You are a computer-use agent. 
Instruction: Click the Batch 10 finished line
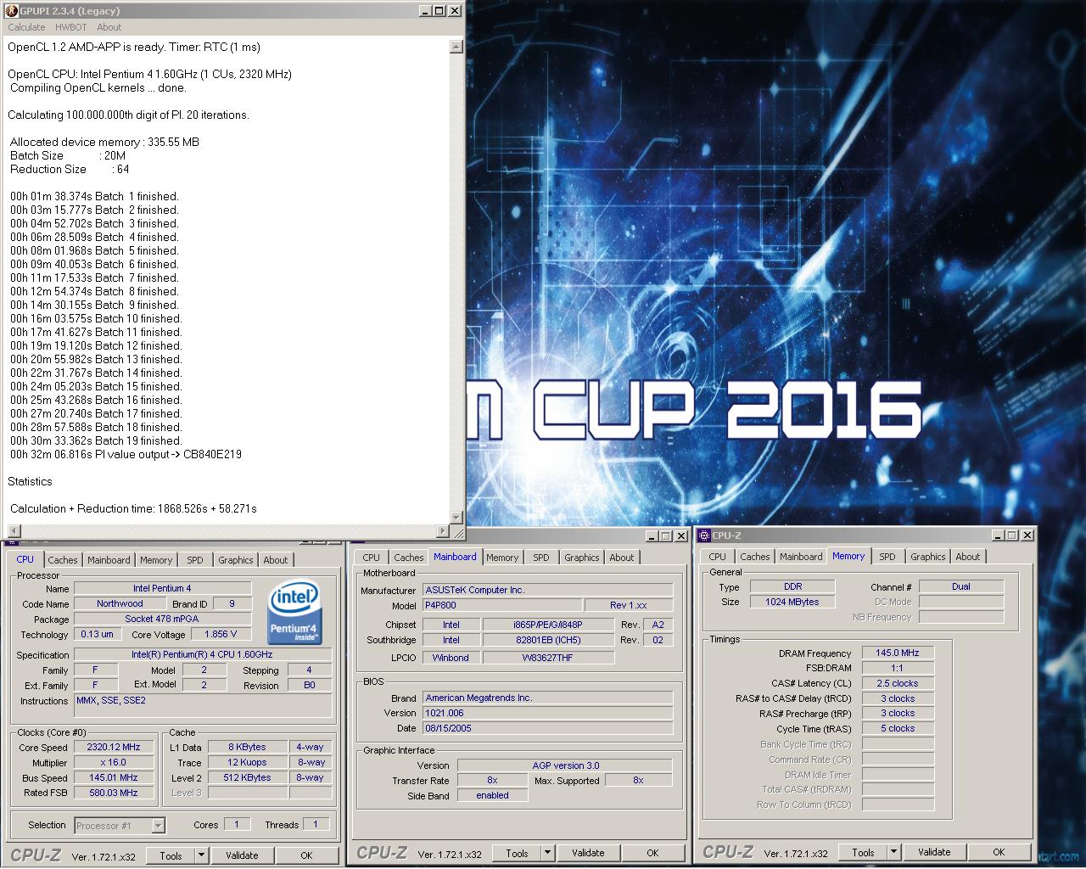coord(96,318)
